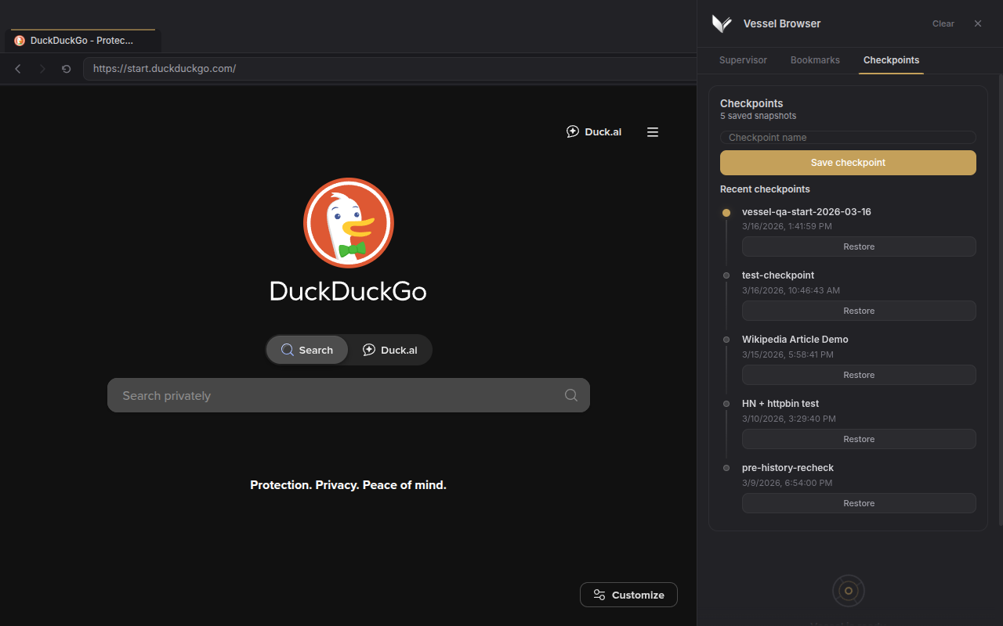Click the 3/9/2026, 6:54:00 PM timestamp
1003x626 pixels.
787,483
